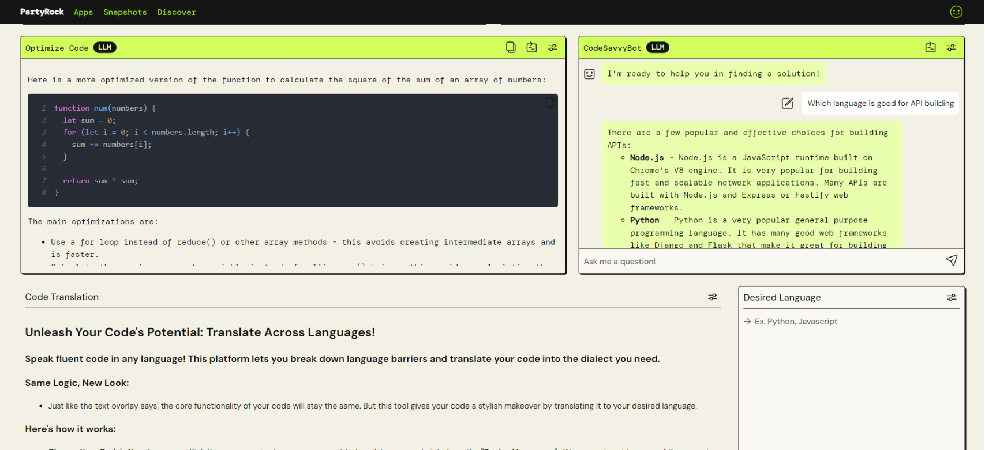This screenshot has height=450, width=985.
Task: Click 'Just like the text overlay says' bullet
Action: (x=372, y=406)
